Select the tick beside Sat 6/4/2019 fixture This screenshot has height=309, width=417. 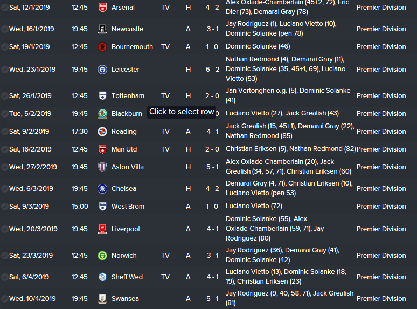pos(5,277)
